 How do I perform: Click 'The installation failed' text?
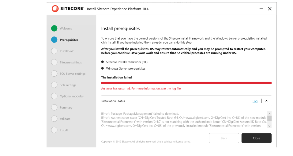pyautogui.click(x=116, y=78)
